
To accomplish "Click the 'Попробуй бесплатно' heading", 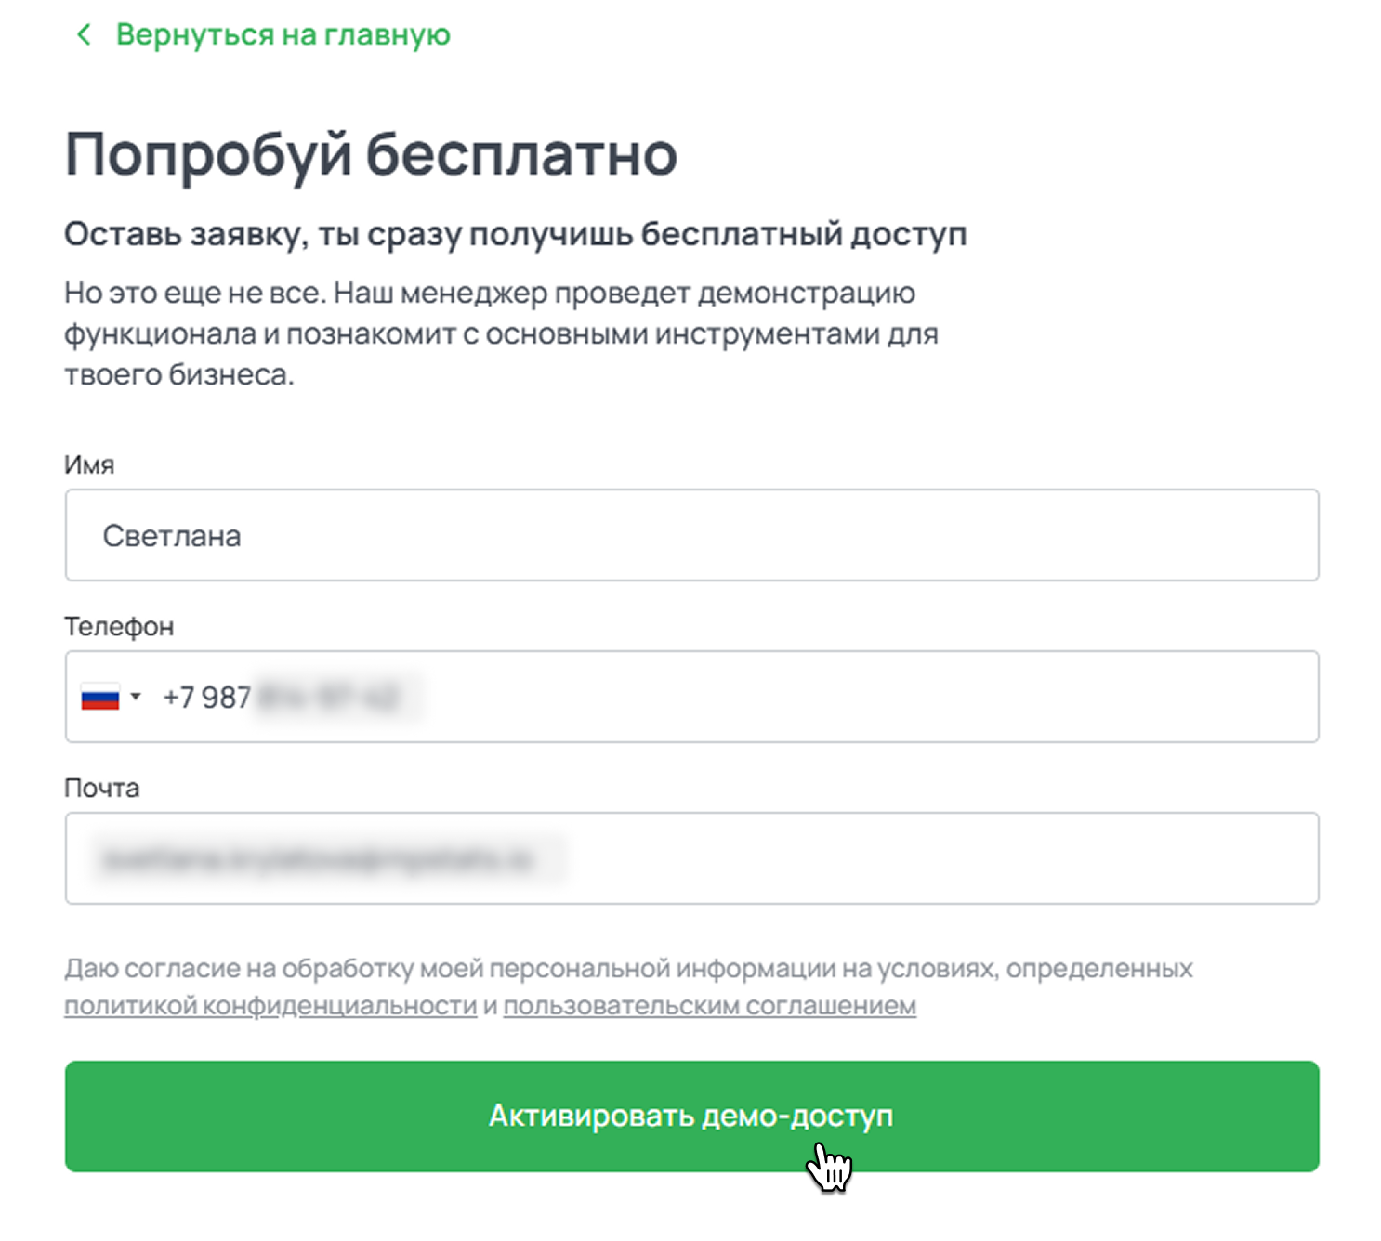I will [x=371, y=154].
